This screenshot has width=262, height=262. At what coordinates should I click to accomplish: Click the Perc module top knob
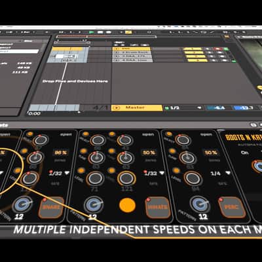coord(183,140)
